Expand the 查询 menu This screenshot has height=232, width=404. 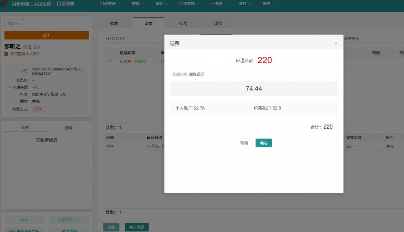click(138, 4)
